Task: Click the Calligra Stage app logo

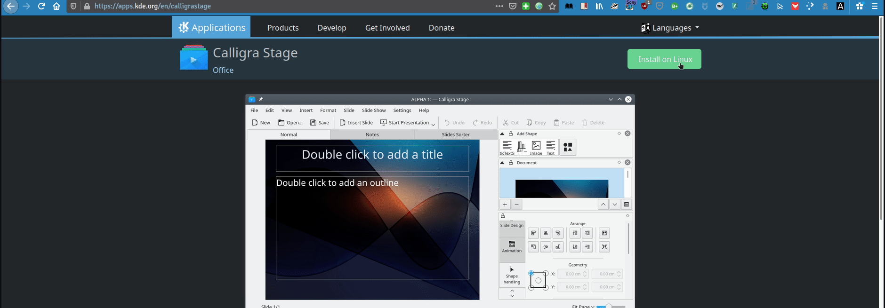Action: click(x=193, y=57)
